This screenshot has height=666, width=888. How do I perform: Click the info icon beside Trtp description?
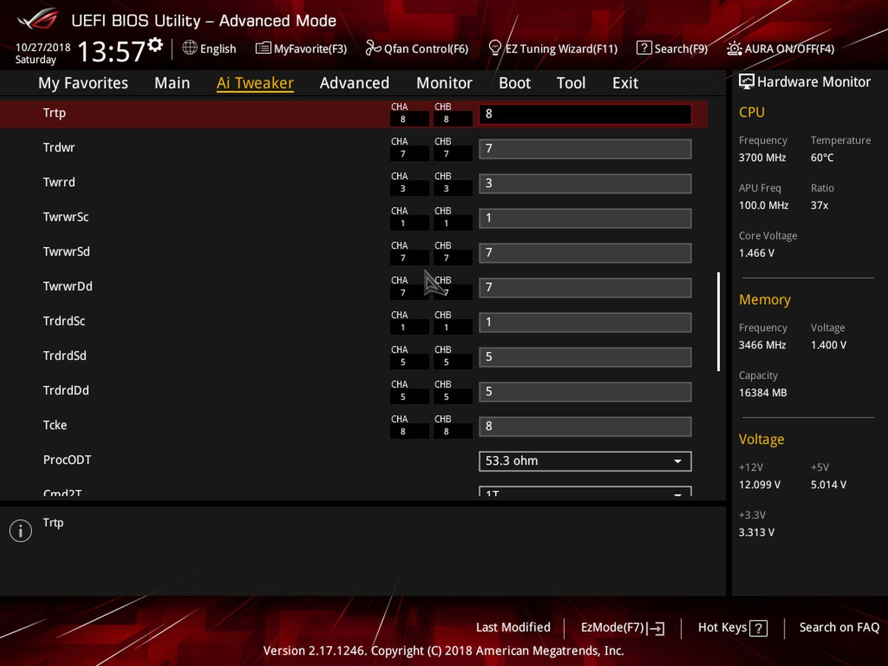(x=21, y=531)
